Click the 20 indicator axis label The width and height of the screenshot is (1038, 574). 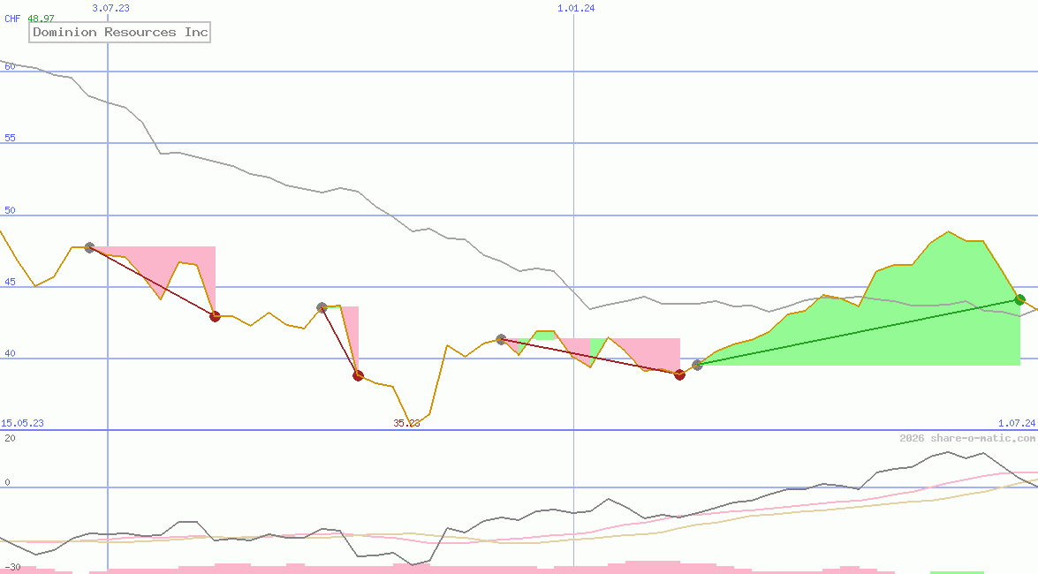10,438
